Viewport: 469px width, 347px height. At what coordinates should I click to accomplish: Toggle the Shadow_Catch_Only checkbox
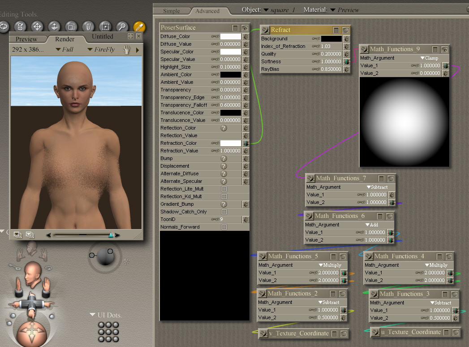(x=224, y=212)
